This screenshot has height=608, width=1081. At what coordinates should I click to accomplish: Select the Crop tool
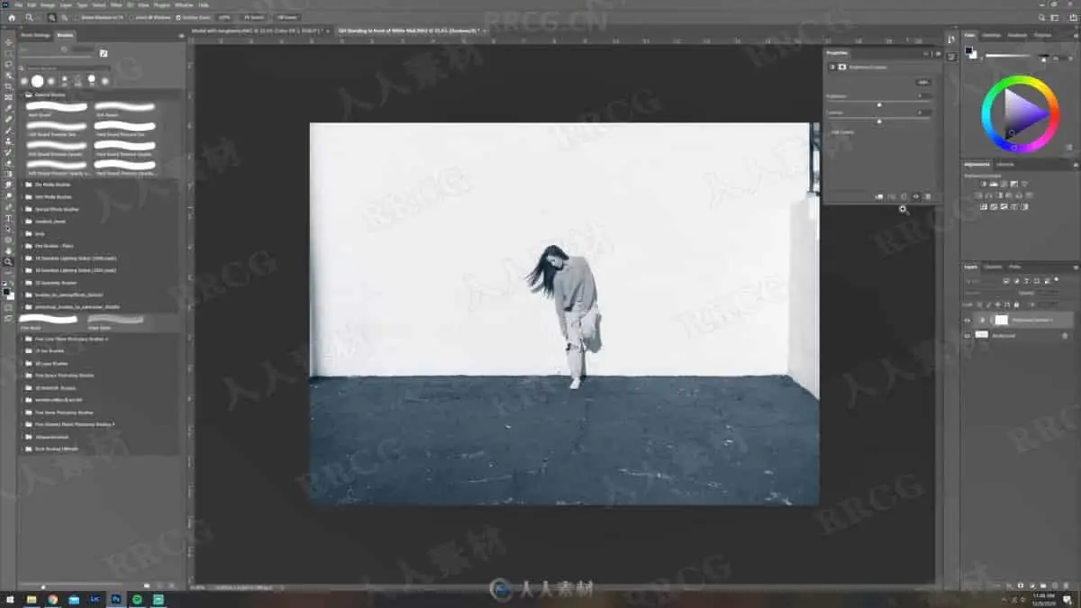click(x=9, y=86)
